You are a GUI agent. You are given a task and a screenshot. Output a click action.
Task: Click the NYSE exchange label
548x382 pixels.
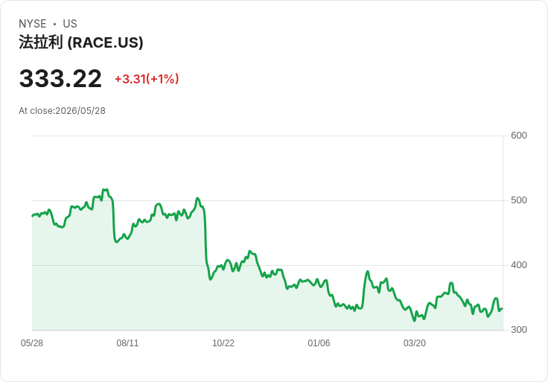point(33,24)
